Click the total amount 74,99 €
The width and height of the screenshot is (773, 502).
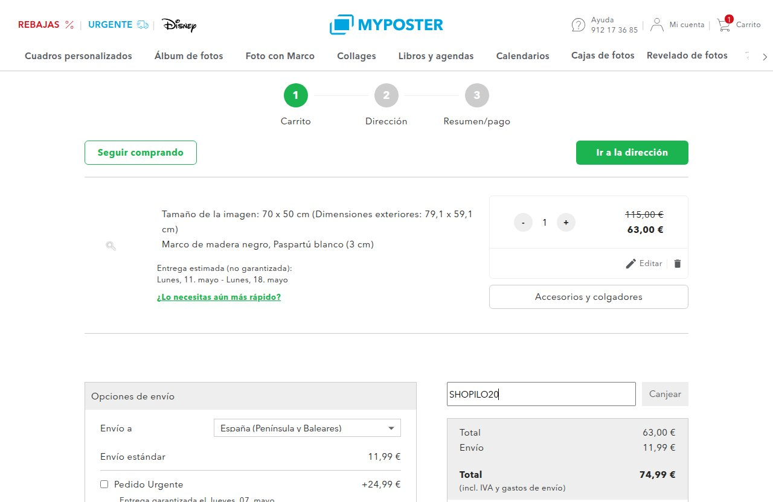[657, 475]
